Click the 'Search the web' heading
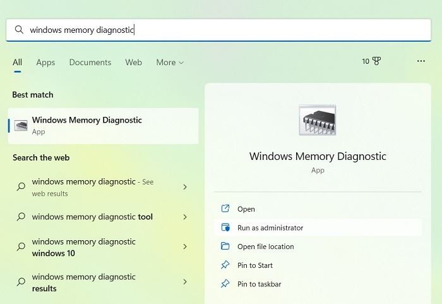 [41, 157]
